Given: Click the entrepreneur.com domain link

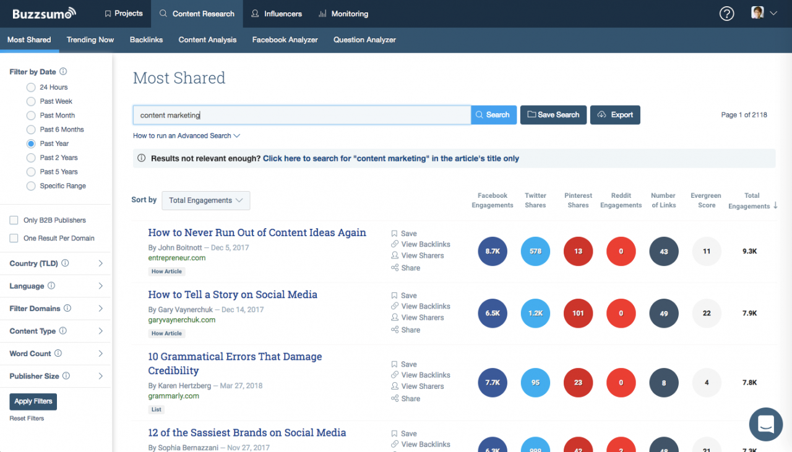Looking at the screenshot, I should [177, 258].
